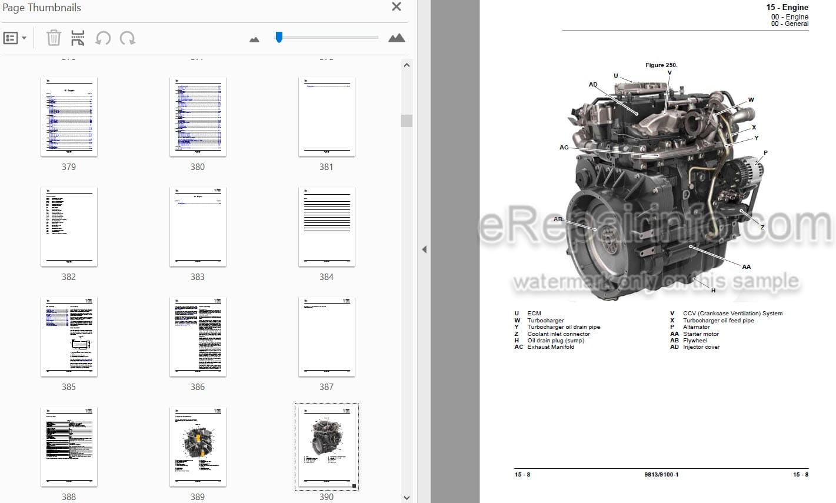Select page 385 thumbnail
Image resolution: width=836 pixels, height=503 pixels.
coord(69,337)
